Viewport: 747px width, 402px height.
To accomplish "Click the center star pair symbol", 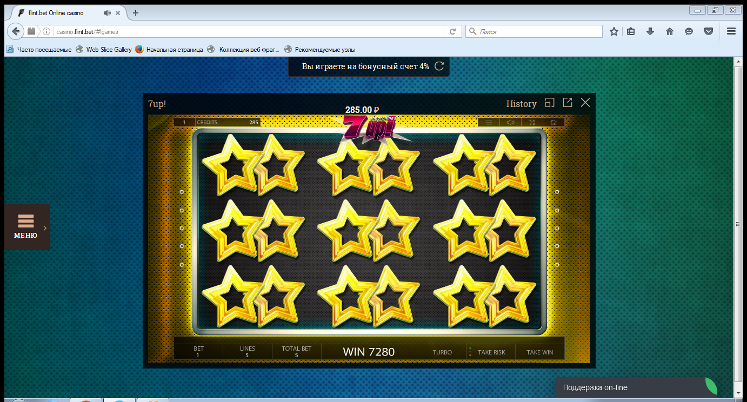I will (x=369, y=230).
